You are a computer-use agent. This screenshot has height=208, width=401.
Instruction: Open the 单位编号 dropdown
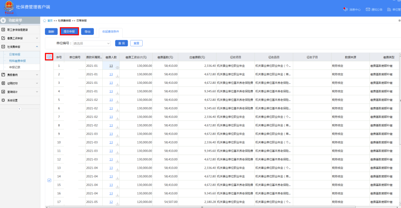point(92,43)
